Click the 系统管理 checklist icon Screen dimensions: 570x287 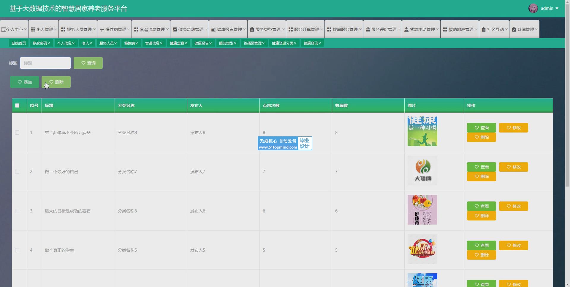514,29
